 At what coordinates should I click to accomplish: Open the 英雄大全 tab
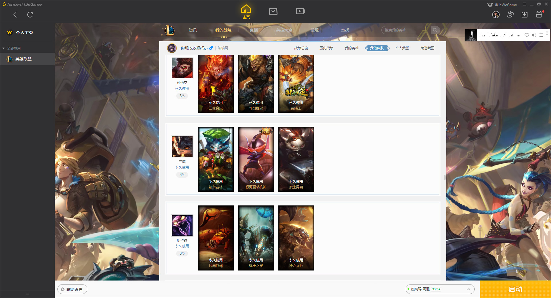tap(284, 30)
